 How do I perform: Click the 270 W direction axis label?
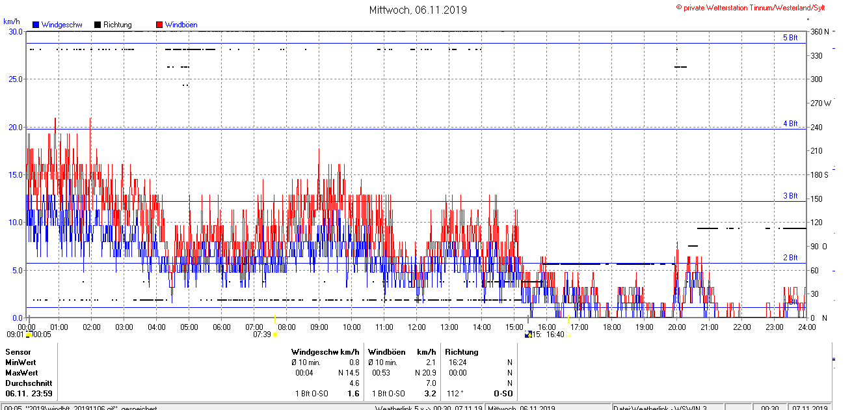coord(820,103)
